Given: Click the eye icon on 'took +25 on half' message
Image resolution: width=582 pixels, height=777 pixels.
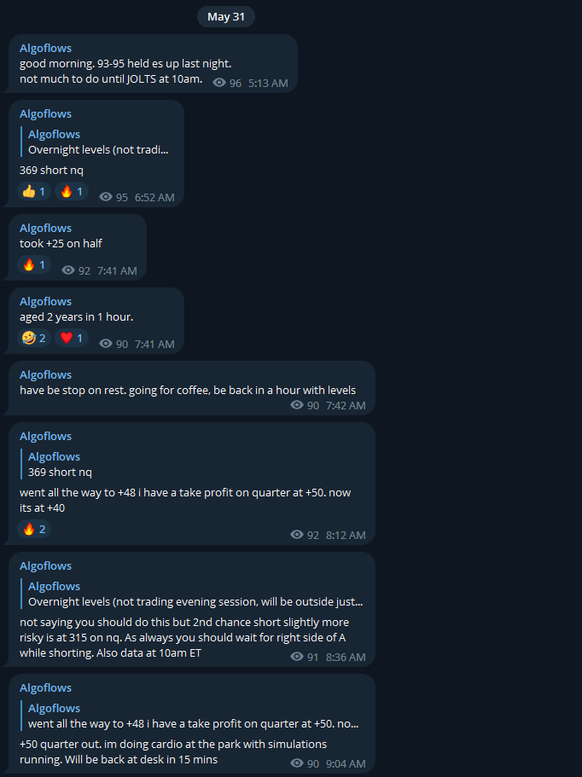Looking at the screenshot, I should point(71,270).
